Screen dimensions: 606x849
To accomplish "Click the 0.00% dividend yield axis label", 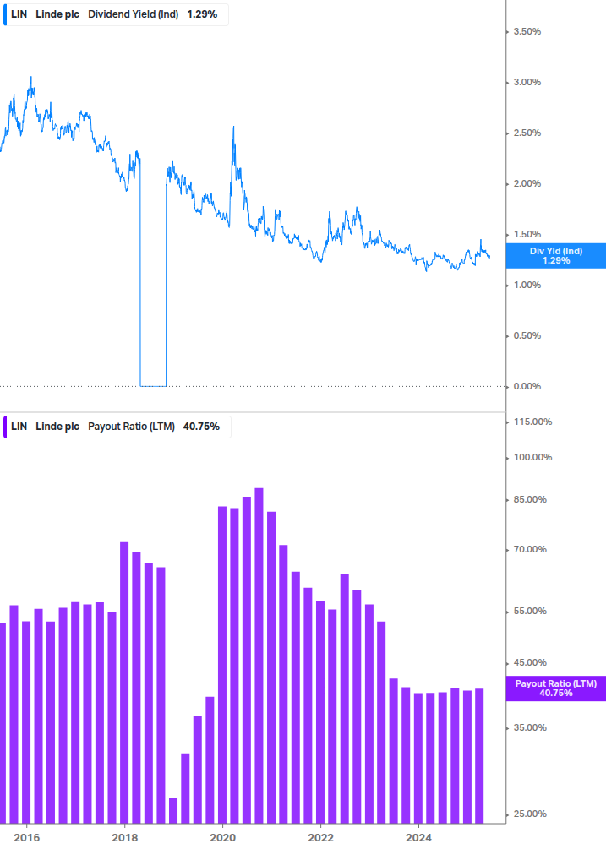I will coord(527,387).
